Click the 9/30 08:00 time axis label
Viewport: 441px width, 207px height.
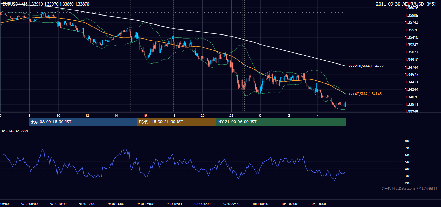point(29,204)
